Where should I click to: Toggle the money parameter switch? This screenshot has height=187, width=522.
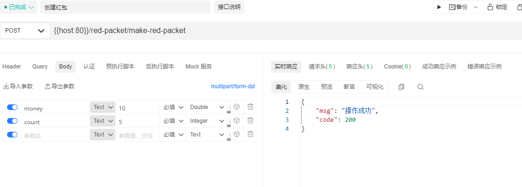point(12,107)
